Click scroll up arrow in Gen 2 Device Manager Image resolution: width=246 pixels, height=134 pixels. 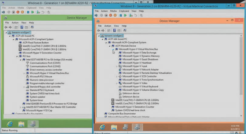pyautogui.click(x=241, y=36)
